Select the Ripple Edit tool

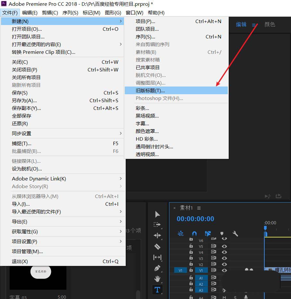[157, 235]
